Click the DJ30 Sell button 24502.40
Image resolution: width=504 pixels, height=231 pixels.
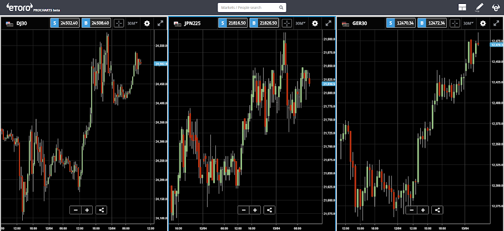tap(64, 23)
